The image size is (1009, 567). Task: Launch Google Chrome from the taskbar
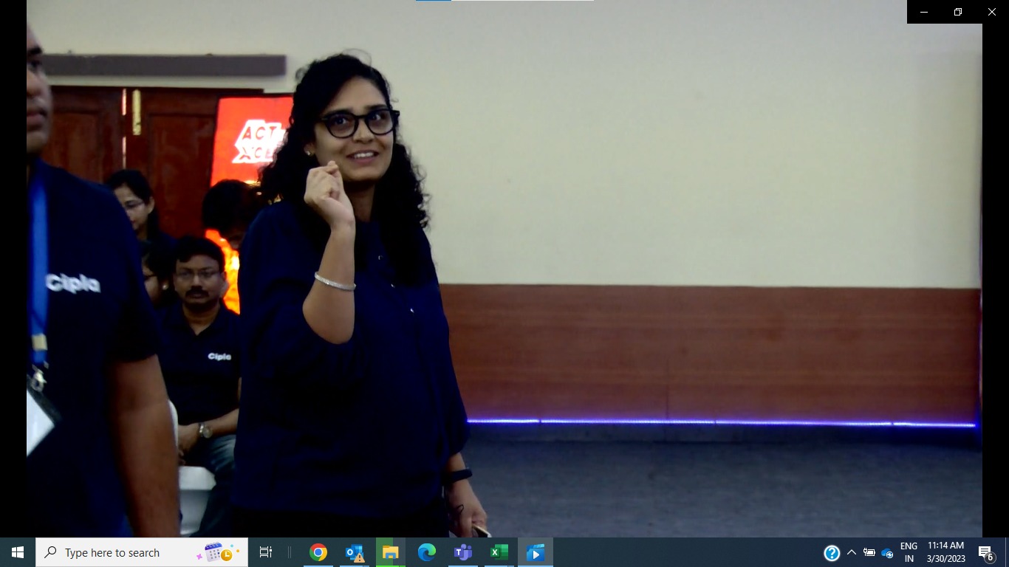(x=318, y=552)
